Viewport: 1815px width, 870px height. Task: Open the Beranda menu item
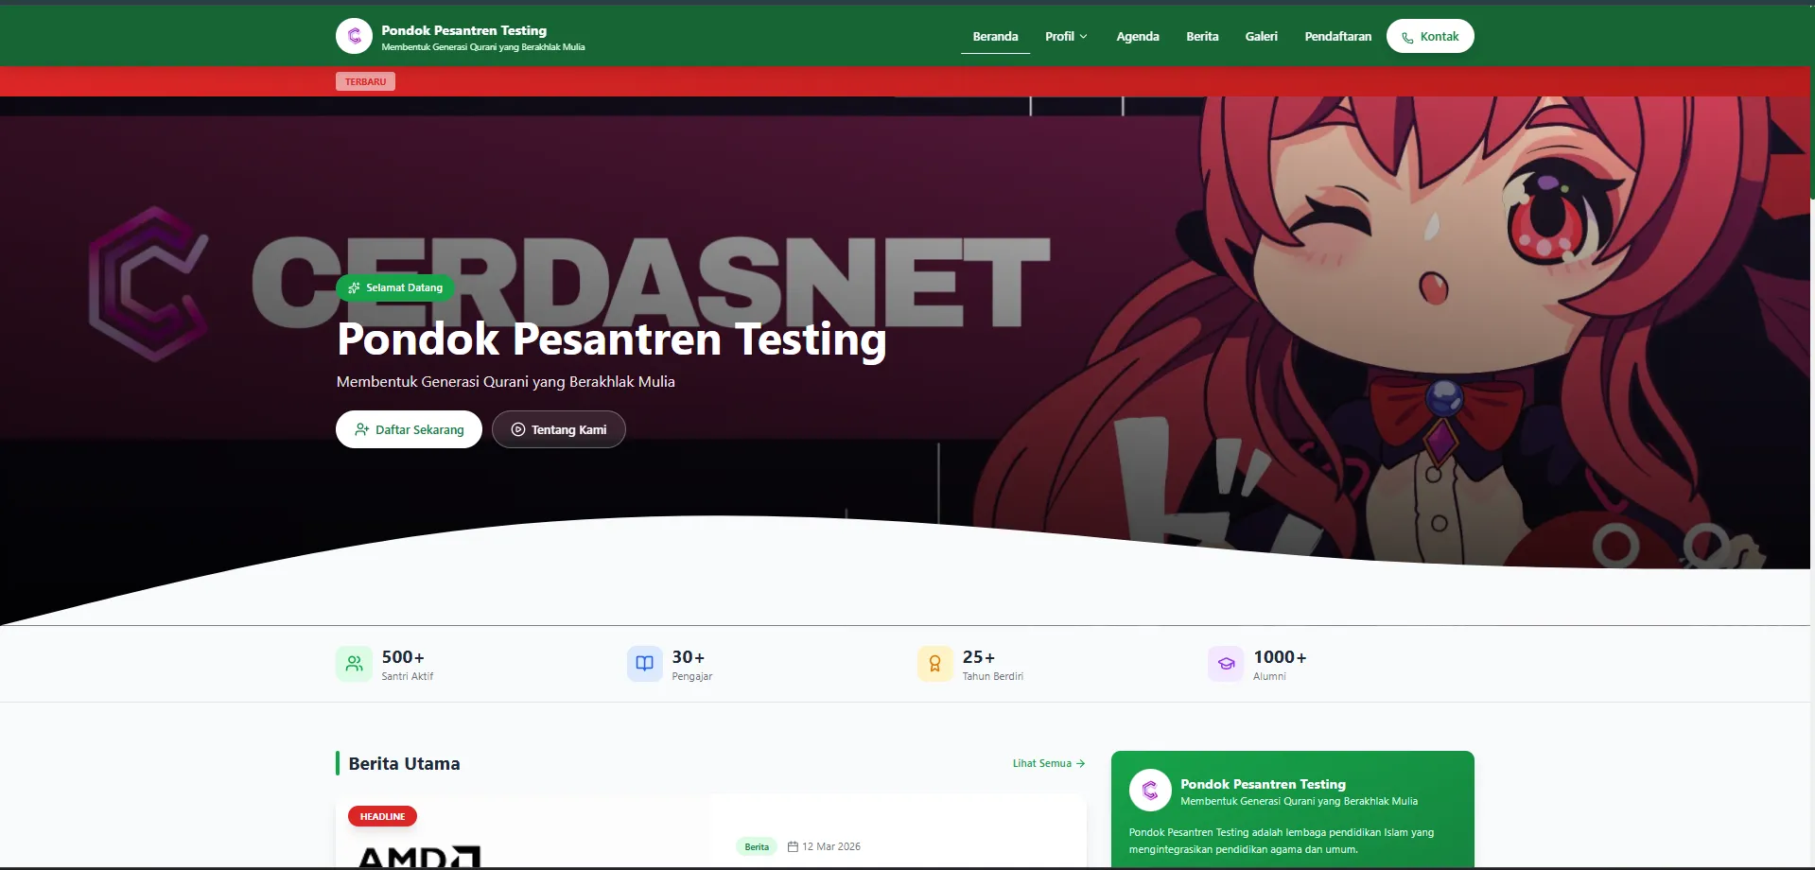pos(995,37)
